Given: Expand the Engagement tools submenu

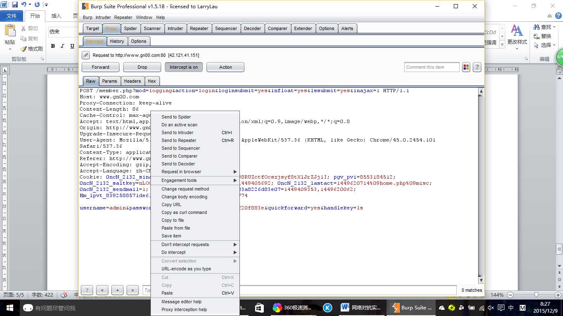Looking at the screenshot, I should (x=195, y=180).
